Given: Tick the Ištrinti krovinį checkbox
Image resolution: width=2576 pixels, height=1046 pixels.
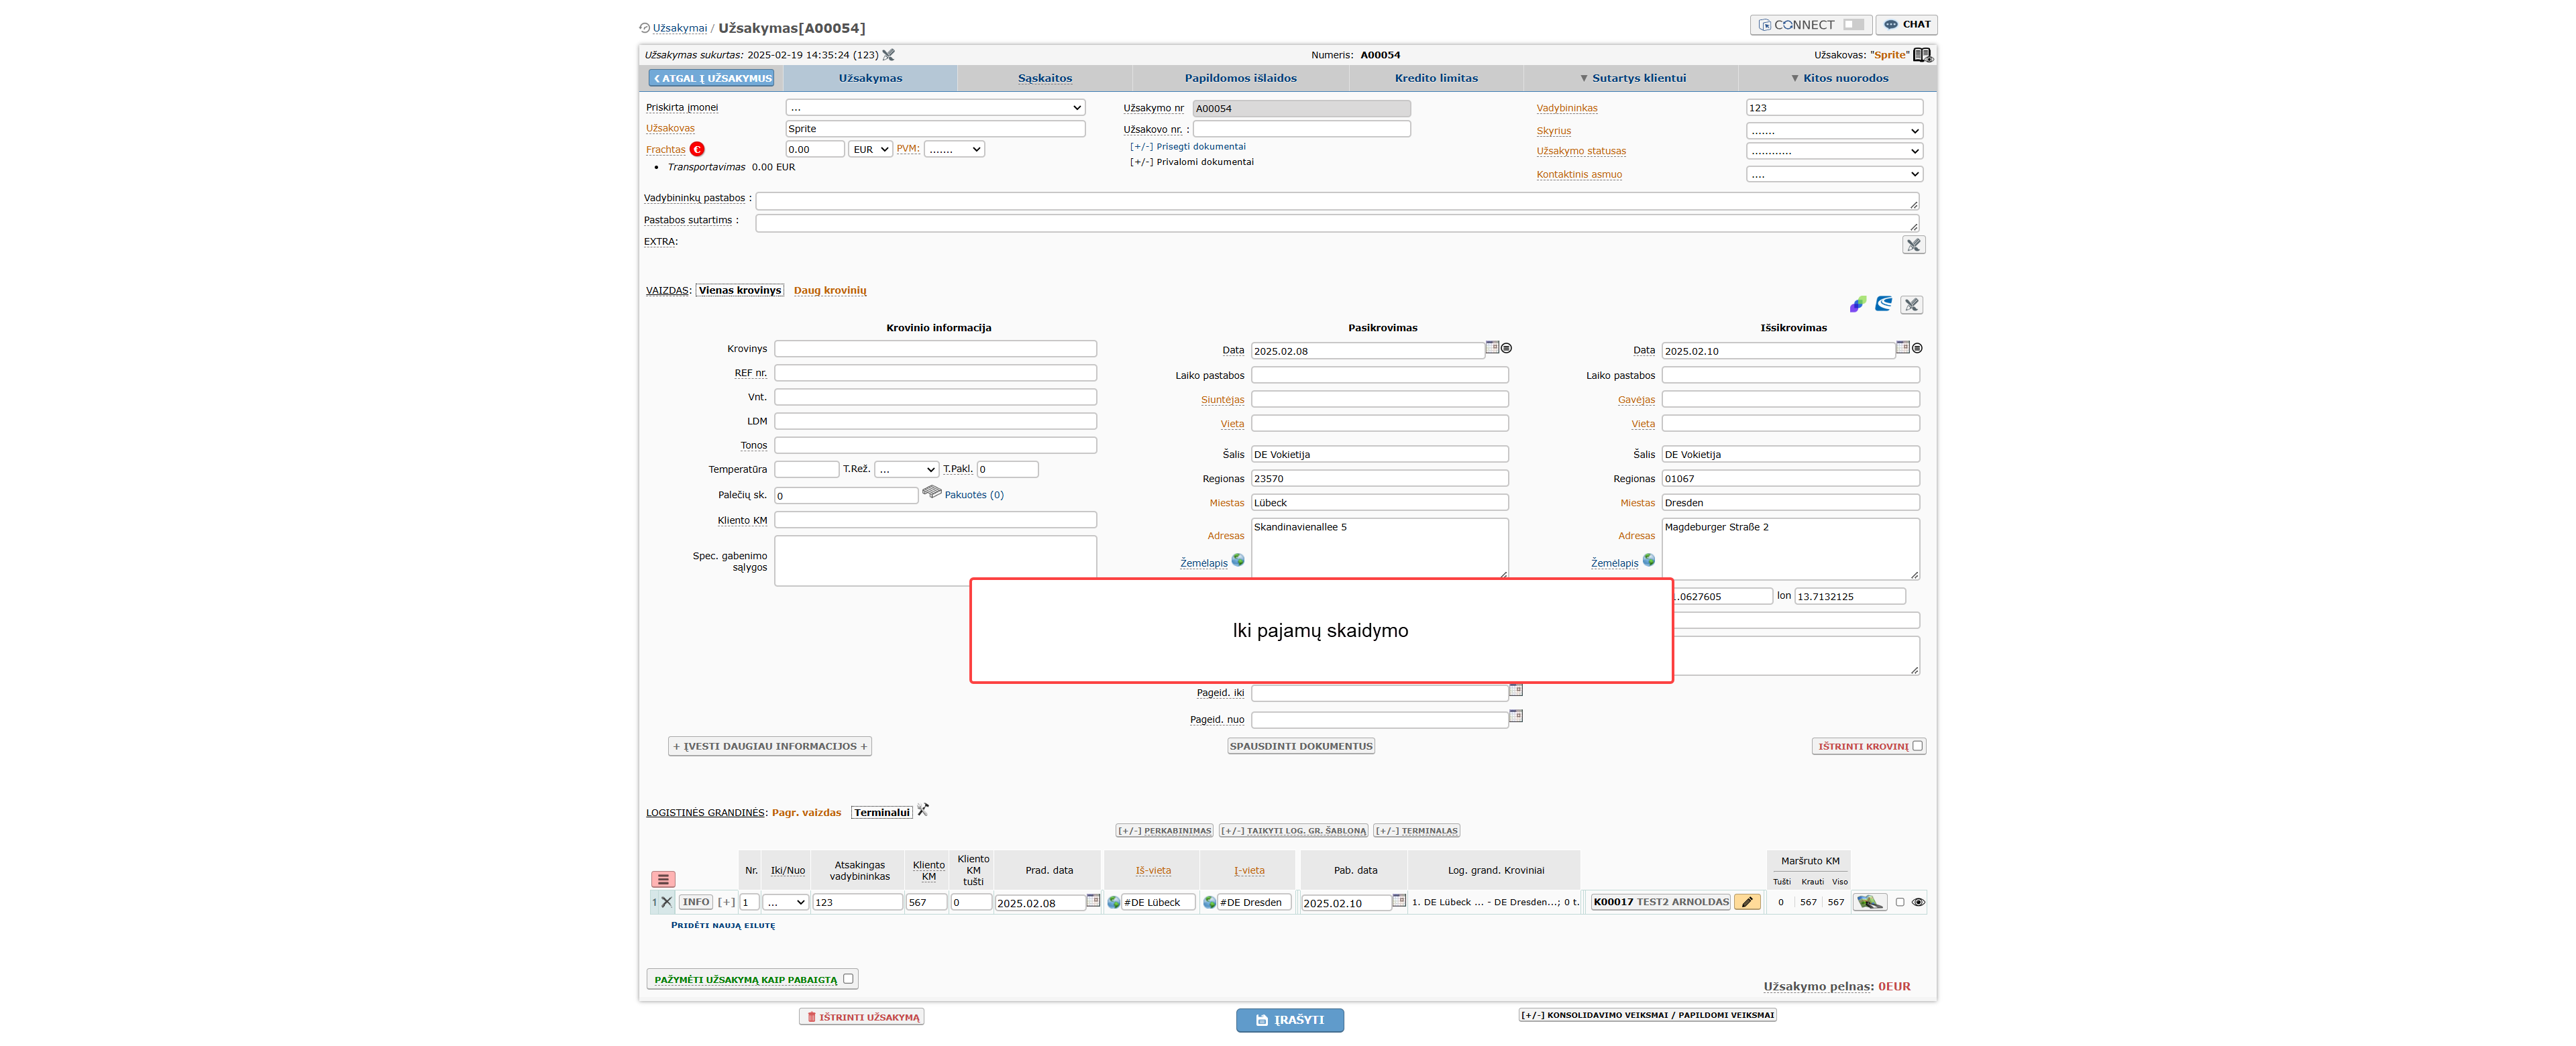Looking at the screenshot, I should click(x=1917, y=746).
